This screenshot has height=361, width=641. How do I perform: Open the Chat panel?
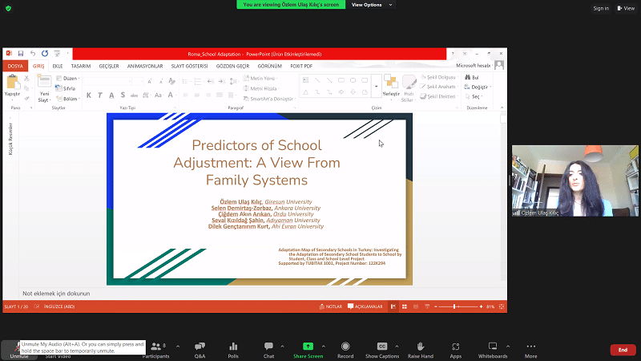268,348
